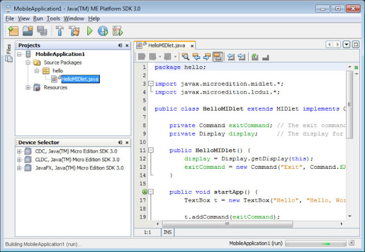Click the JavaFX device platform icon
The height and width of the screenshot is (252, 365).
(28, 168)
